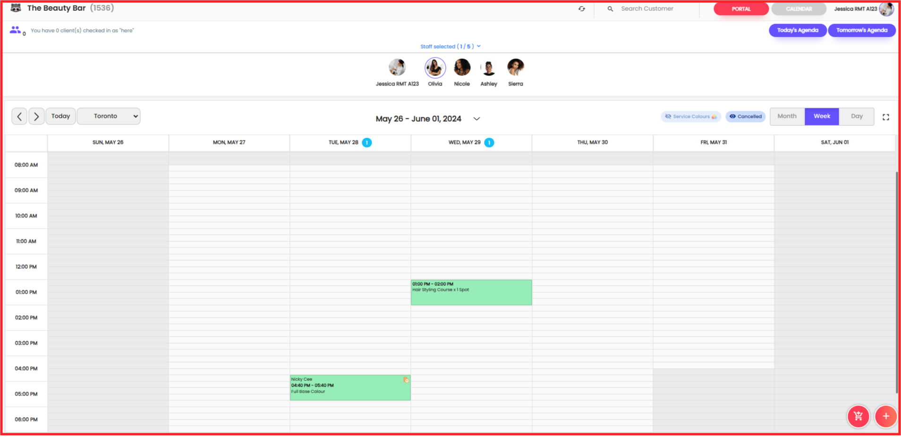Click the CALENDAR button

click(799, 9)
